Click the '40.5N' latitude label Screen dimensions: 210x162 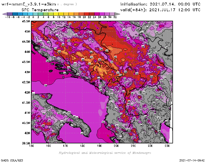coord(26,123)
